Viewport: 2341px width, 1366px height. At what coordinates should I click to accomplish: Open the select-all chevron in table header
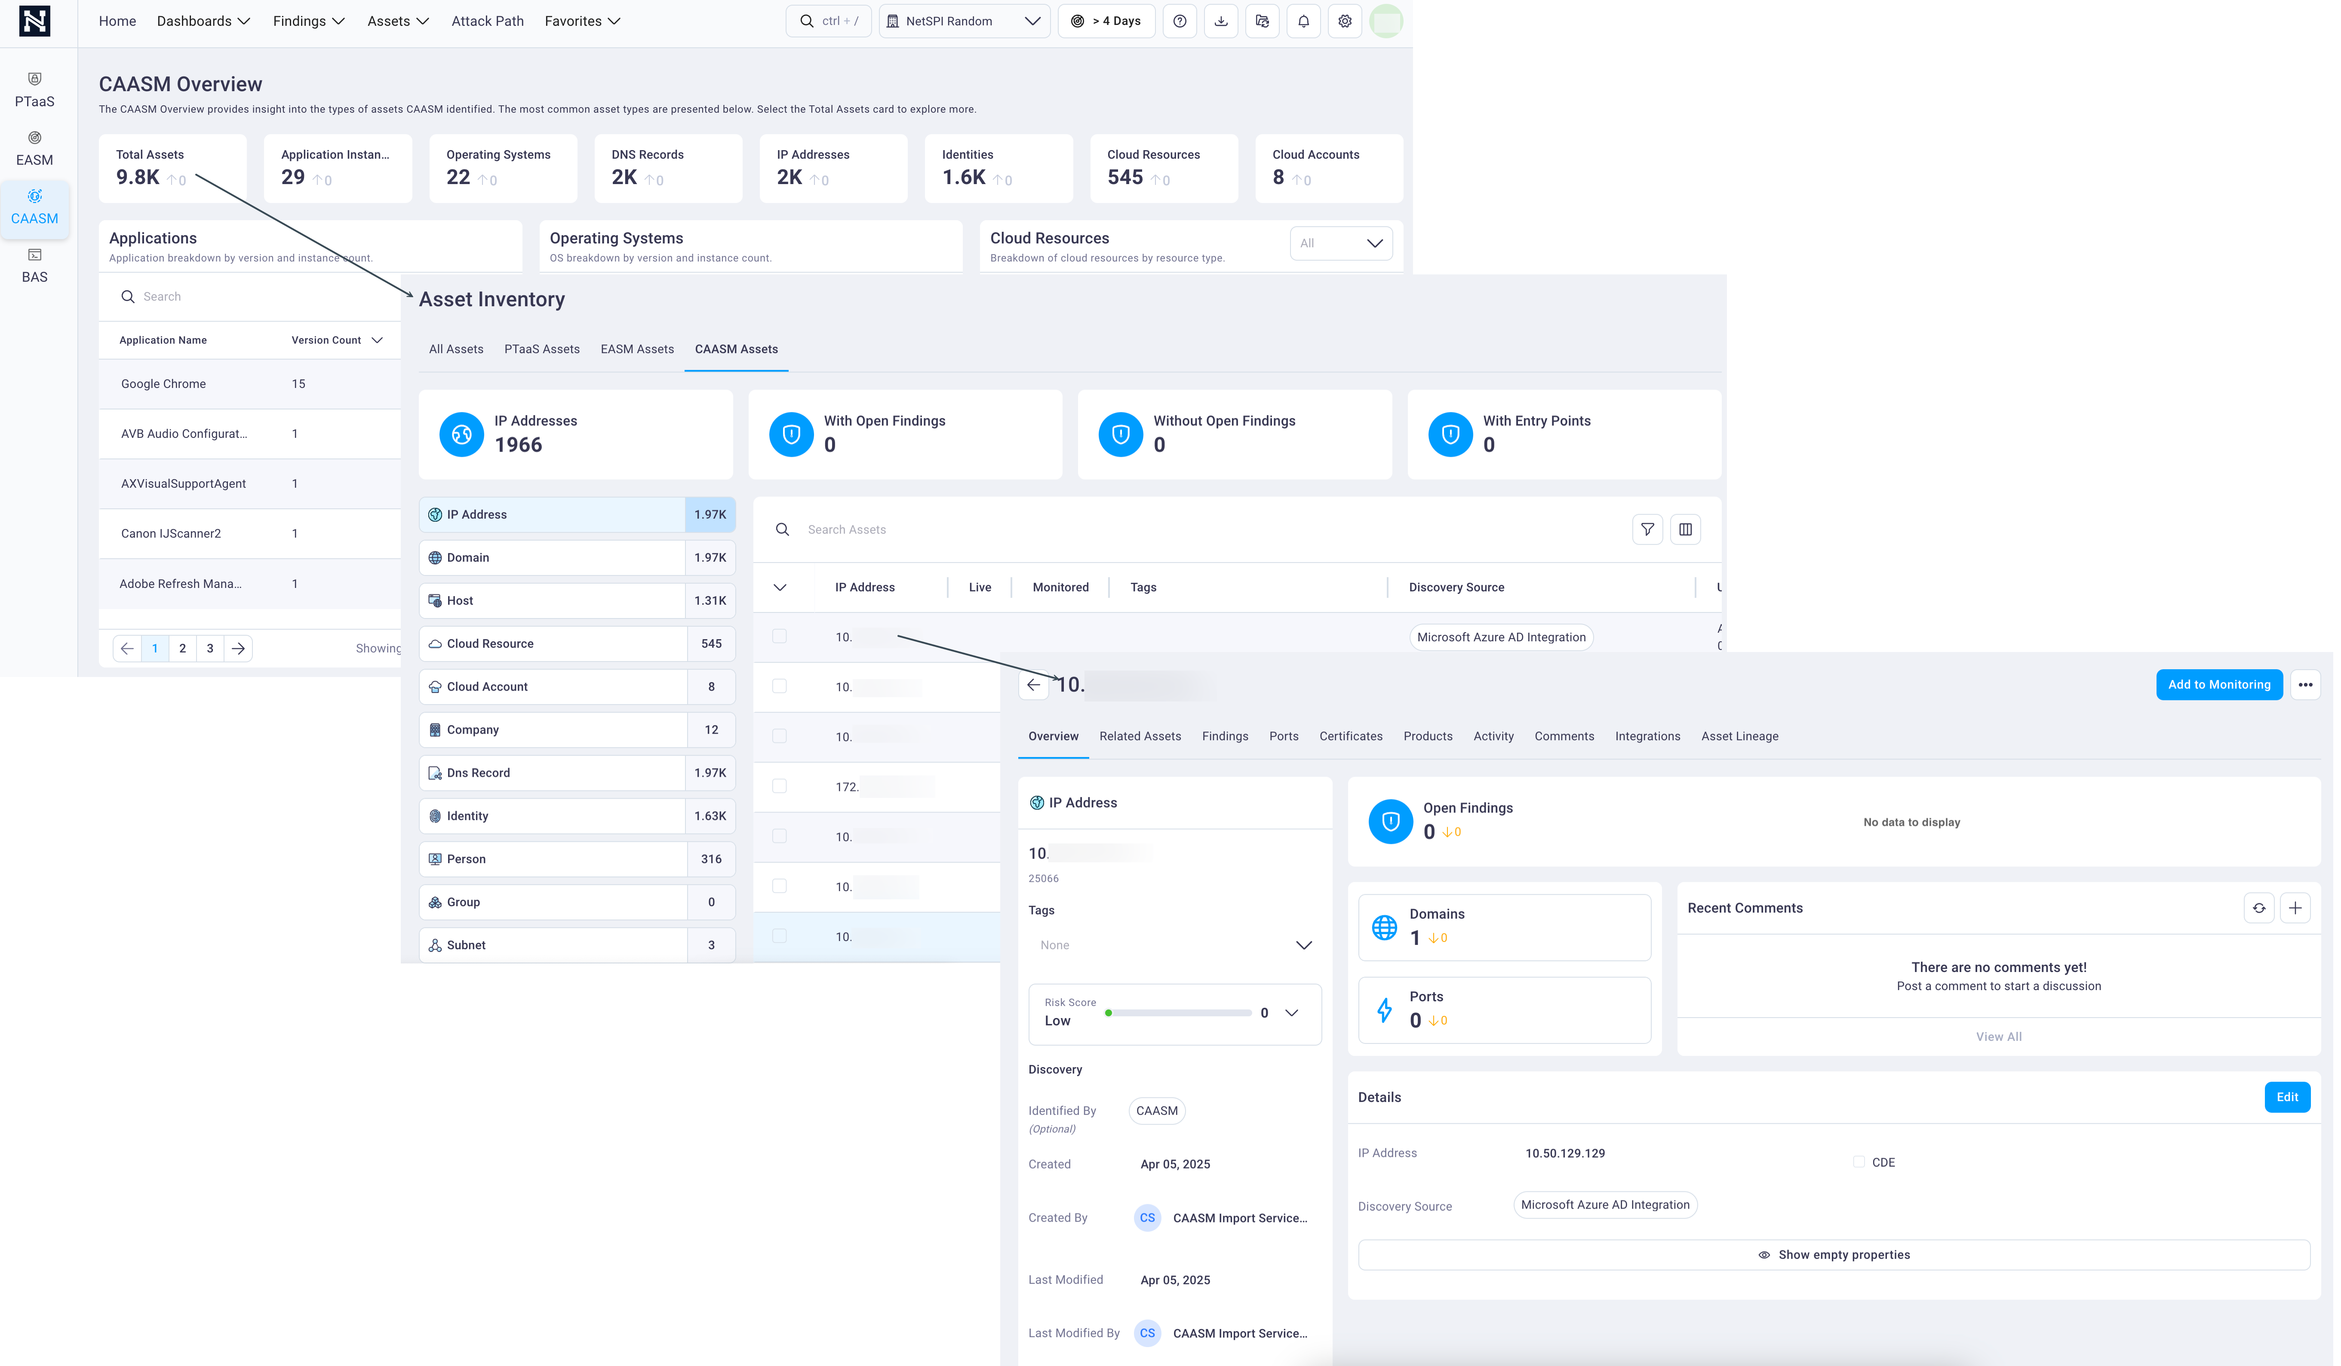[x=780, y=587]
